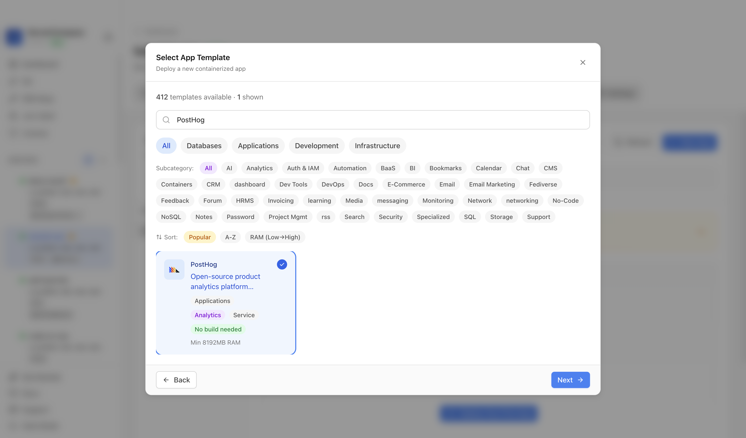Filter by Password subcategory
The height and width of the screenshot is (438, 746).
tap(240, 217)
